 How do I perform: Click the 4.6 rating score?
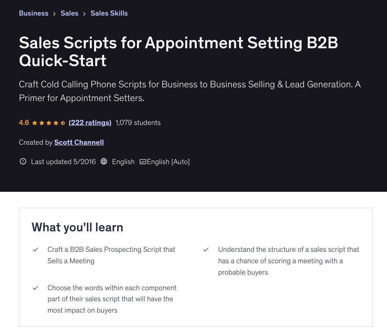point(24,123)
